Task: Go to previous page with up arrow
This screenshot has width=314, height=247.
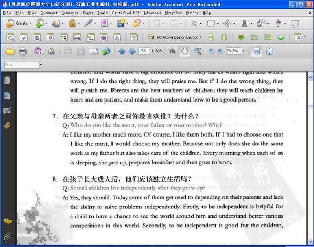Action: (x=121, y=51)
